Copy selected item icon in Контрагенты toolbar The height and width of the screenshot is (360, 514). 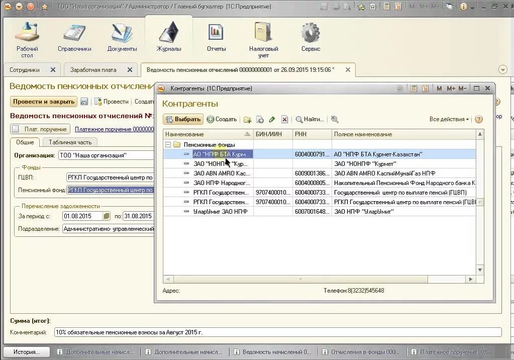(x=260, y=119)
